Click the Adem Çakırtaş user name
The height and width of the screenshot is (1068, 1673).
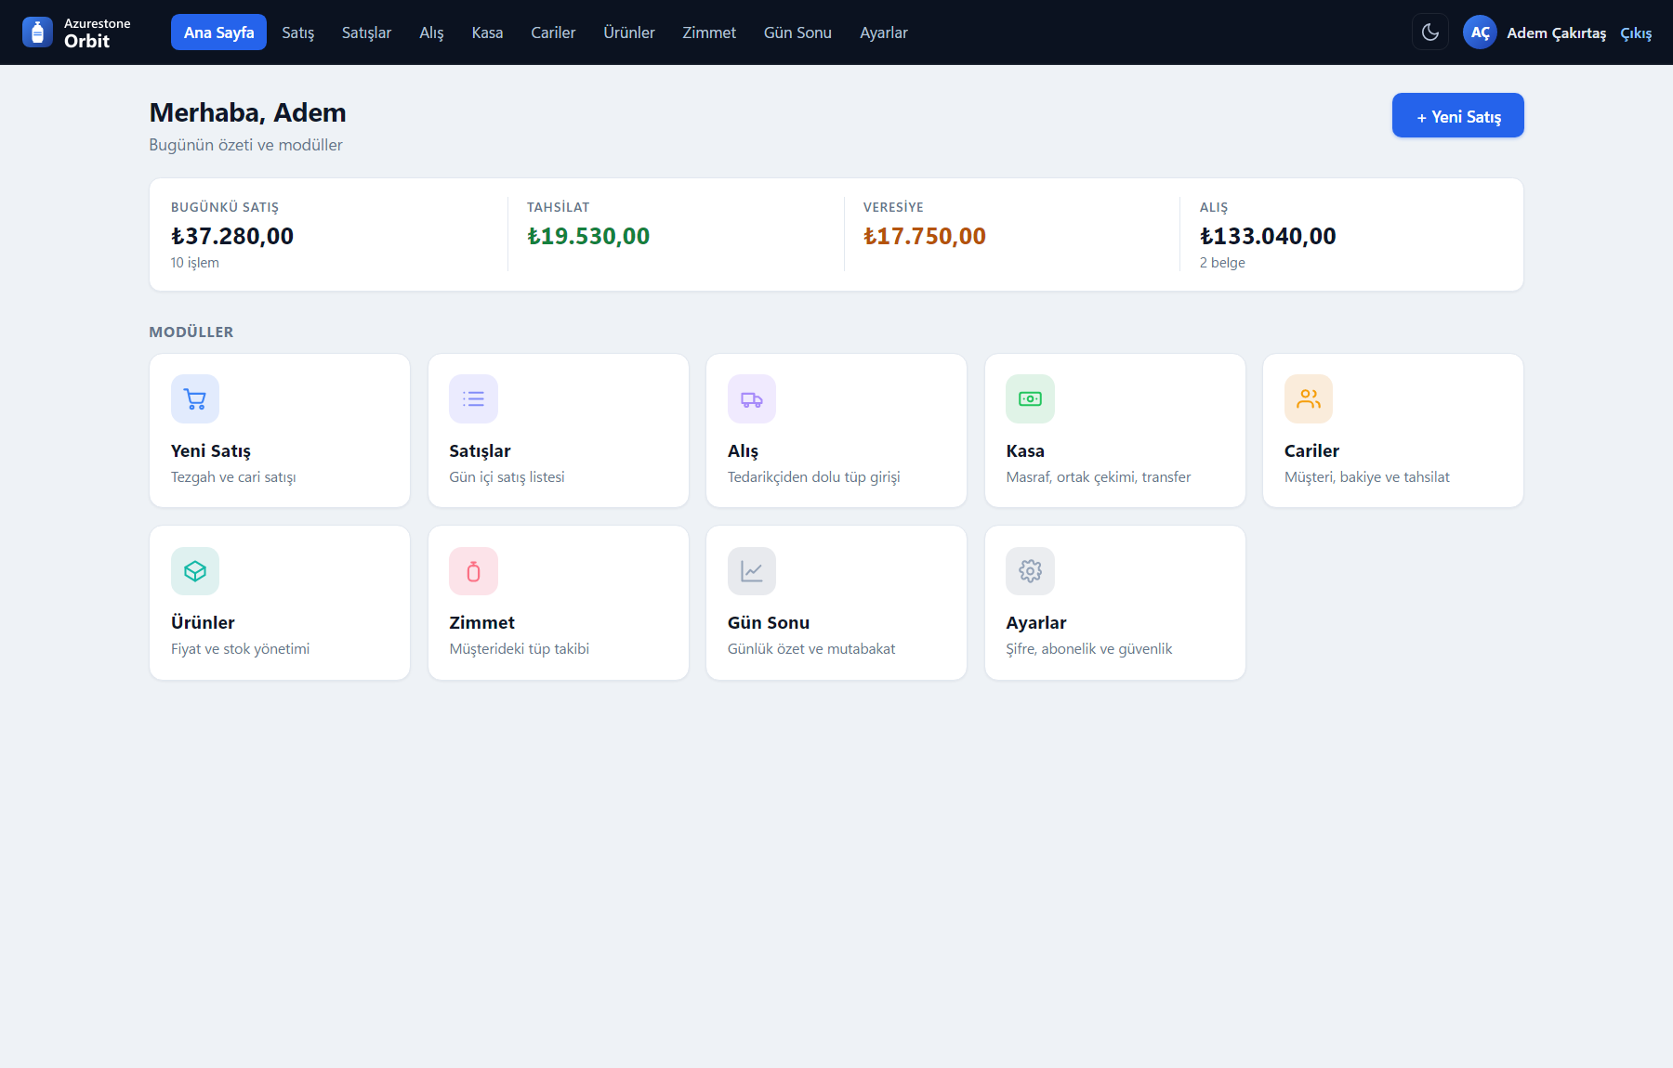tap(1556, 33)
